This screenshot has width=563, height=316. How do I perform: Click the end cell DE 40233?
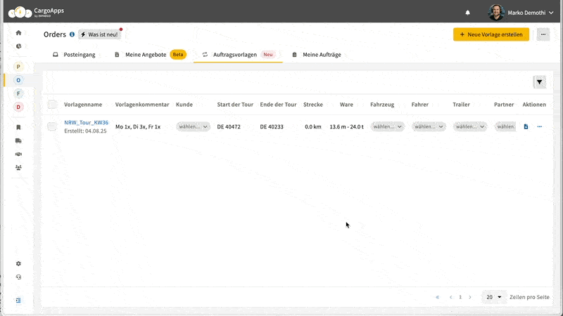[272, 126]
